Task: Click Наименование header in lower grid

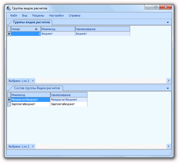Action: [x=69, y=95]
